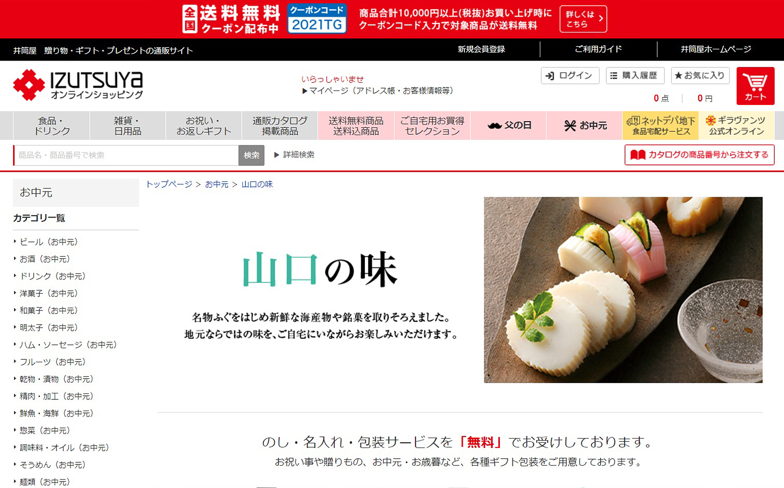Open ビール（お中元）category
784x488 pixels.
coord(49,242)
